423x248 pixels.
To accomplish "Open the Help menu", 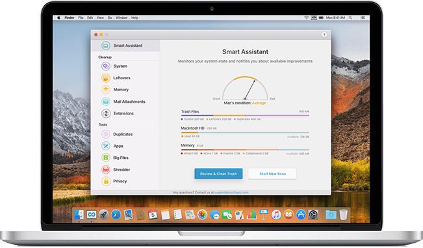I will (135, 18).
